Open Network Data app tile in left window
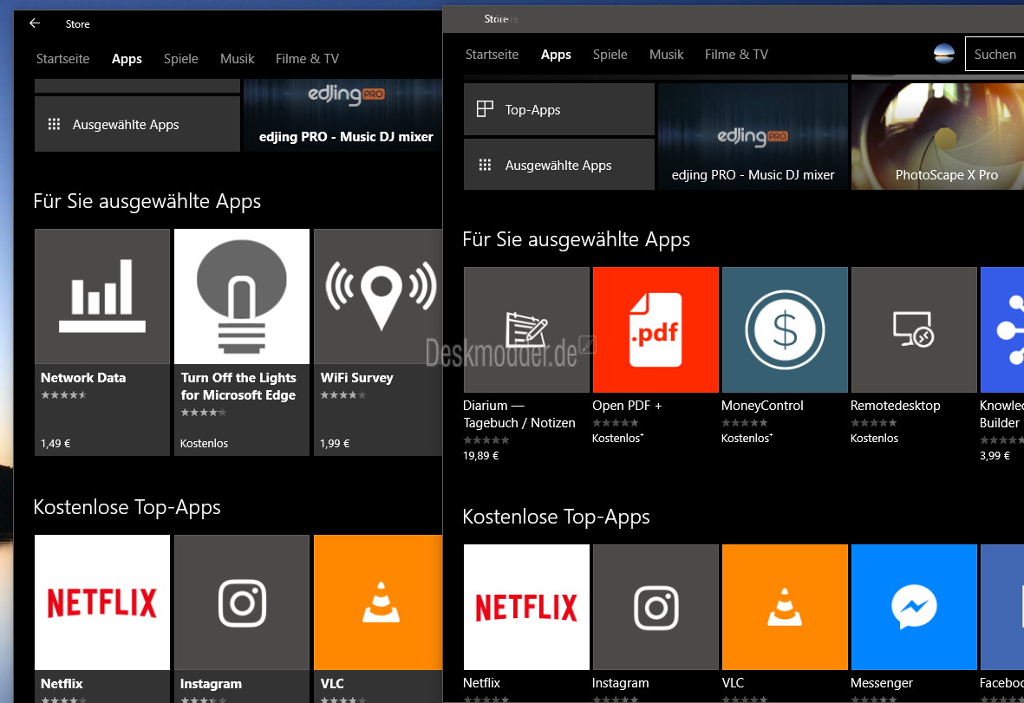 [x=101, y=342]
